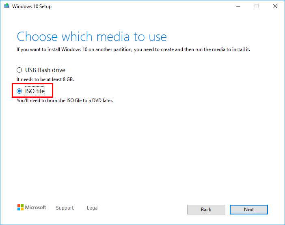Image resolution: width=285 pixels, height=225 pixels.
Task: Click the four-color Microsoft logo squares
Action: pos(20,208)
